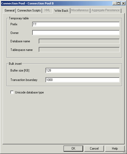The image size is (127, 154).
Task: Minimize the Connection Pool window
Action: [x=114, y=3]
